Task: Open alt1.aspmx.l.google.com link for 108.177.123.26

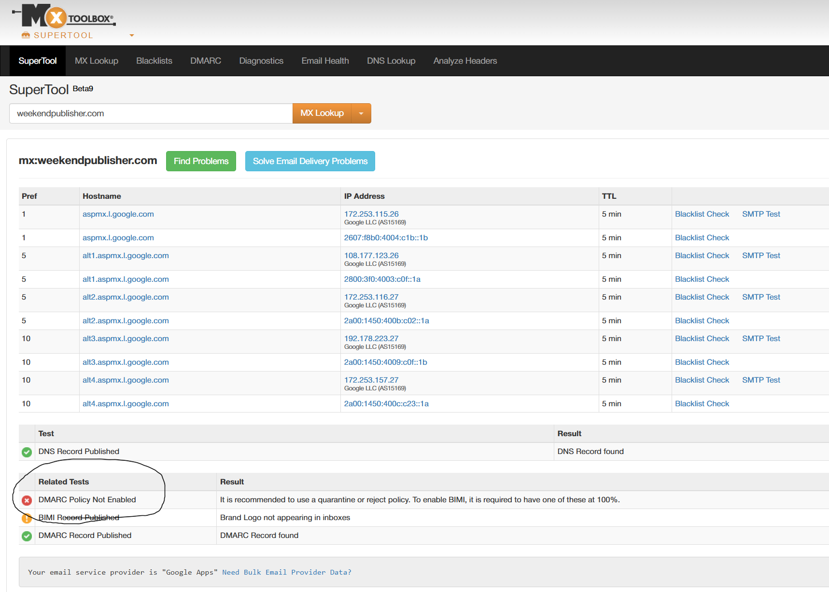Action: point(126,256)
